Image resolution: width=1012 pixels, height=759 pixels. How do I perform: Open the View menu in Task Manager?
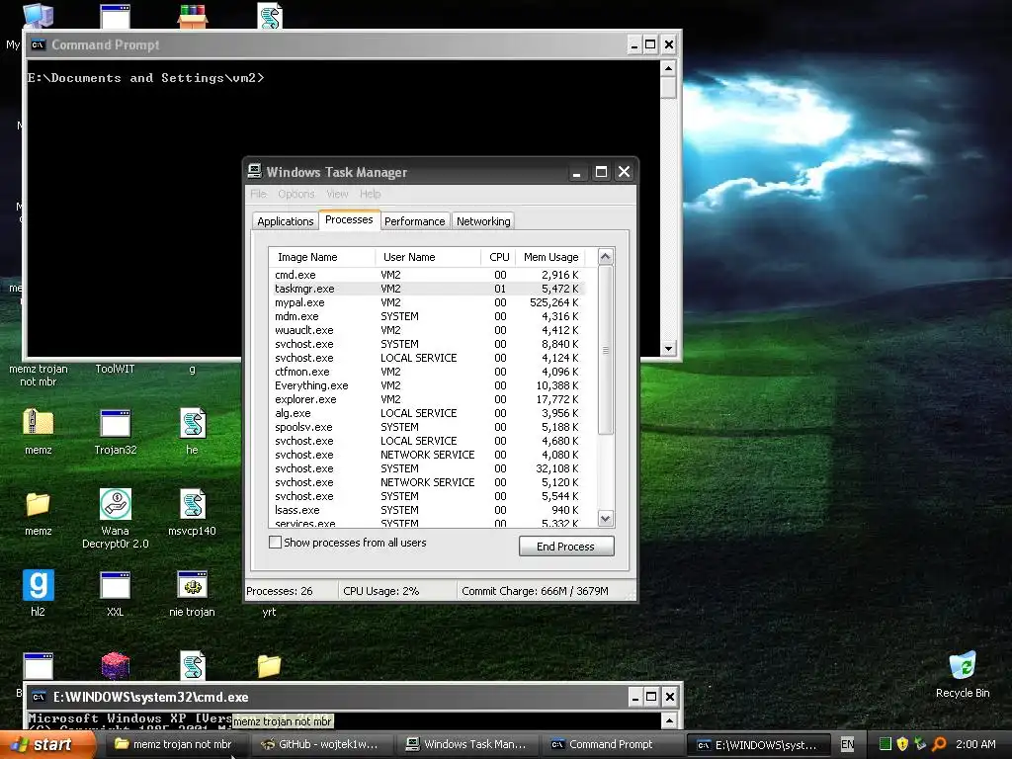click(x=337, y=194)
